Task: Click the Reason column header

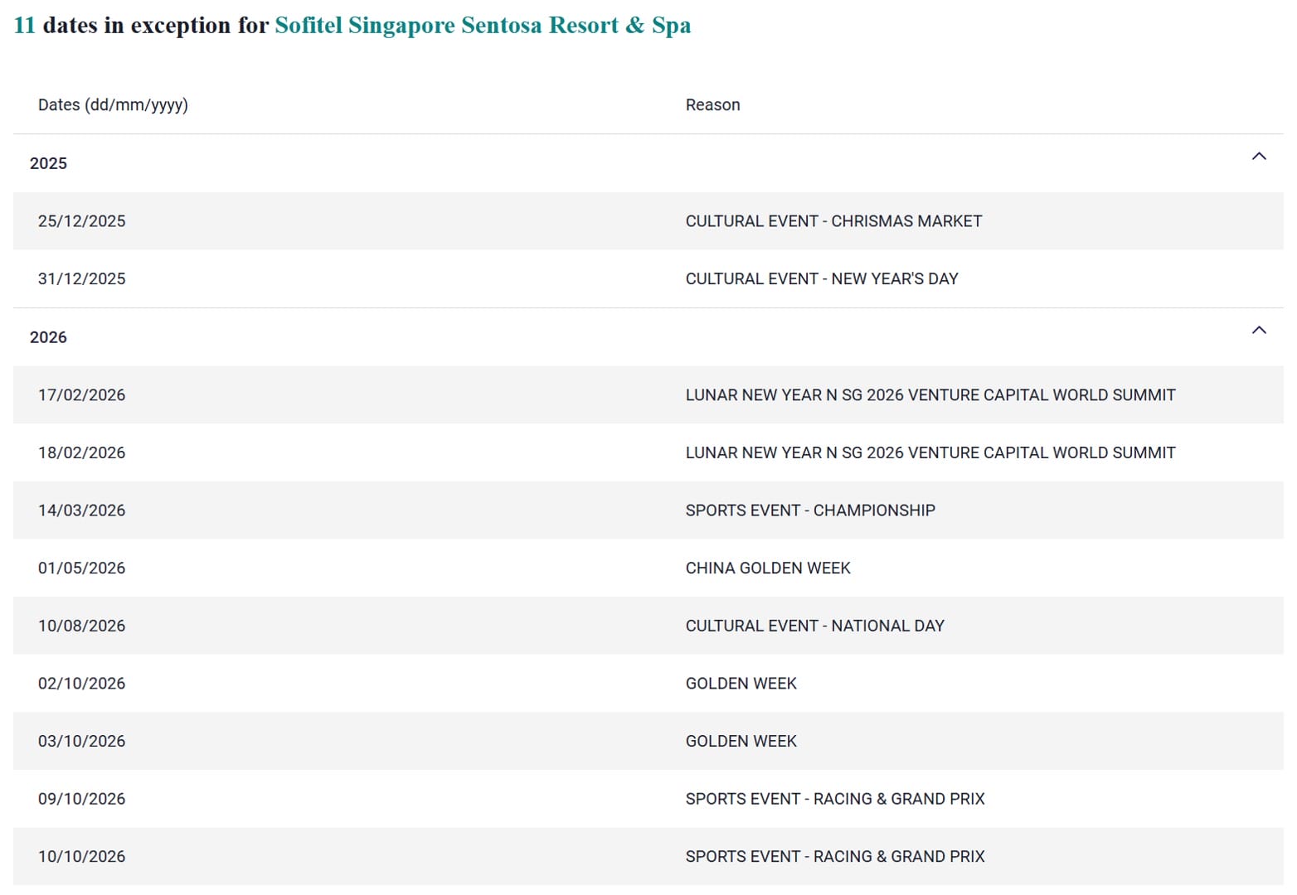Action: (712, 105)
